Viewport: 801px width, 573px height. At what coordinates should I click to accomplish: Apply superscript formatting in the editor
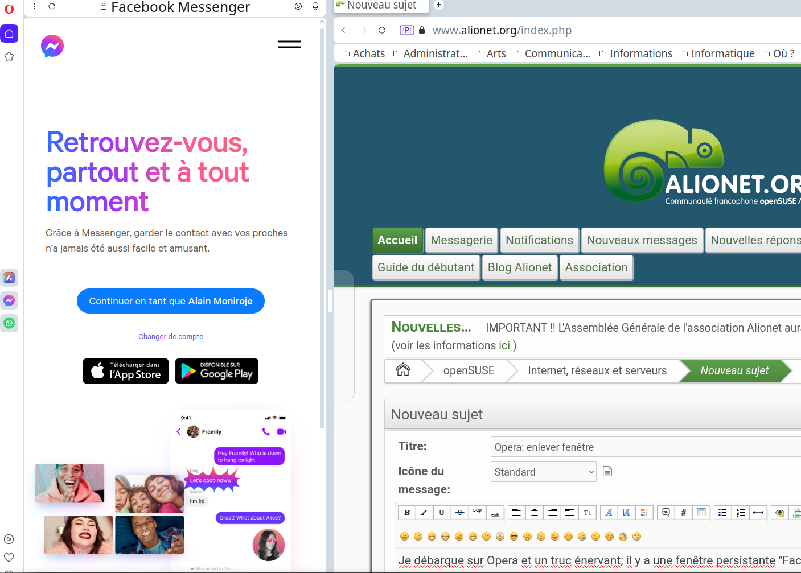click(477, 513)
